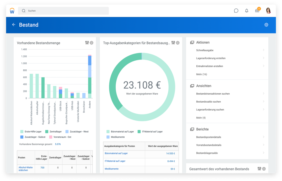Expand Mehr (16) under Aktionen
This screenshot has height=181, width=282.
coord(201,74)
